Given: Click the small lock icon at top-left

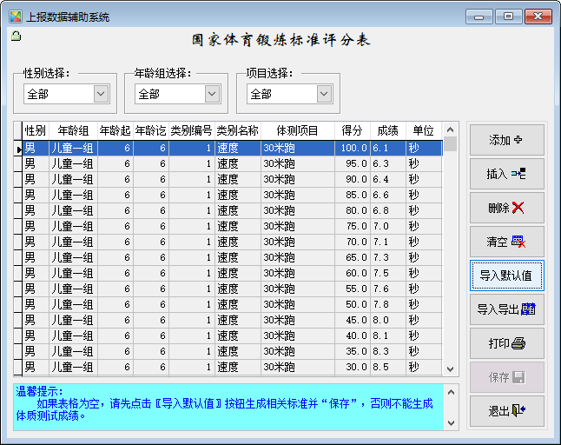Looking at the screenshot, I should pyautogui.click(x=16, y=37).
